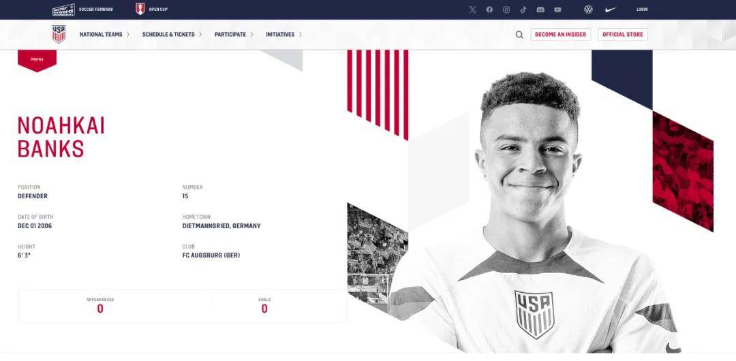736x361 pixels.
Task: Expand the National Teams menu
Action: (104, 34)
